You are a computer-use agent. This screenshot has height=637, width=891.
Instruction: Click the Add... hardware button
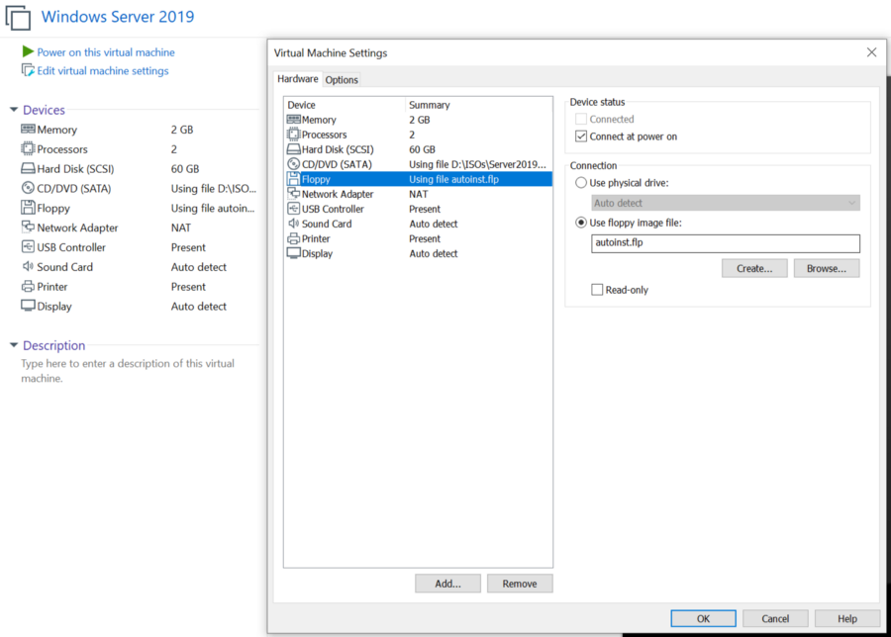pos(447,584)
